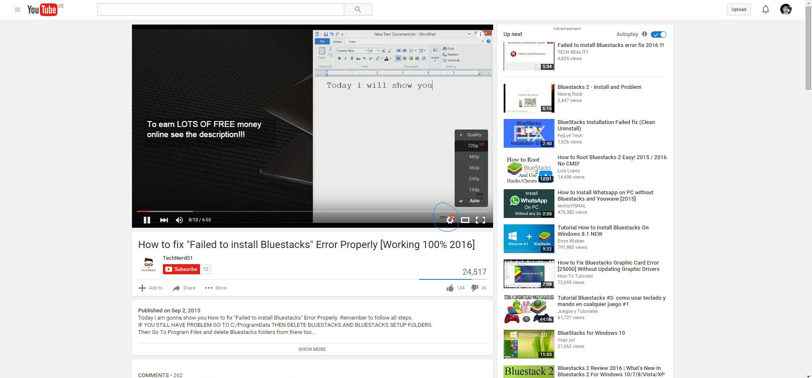Image resolution: width=812 pixels, height=378 pixels.
Task: Open the player settings gear
Action: (450, 220)
